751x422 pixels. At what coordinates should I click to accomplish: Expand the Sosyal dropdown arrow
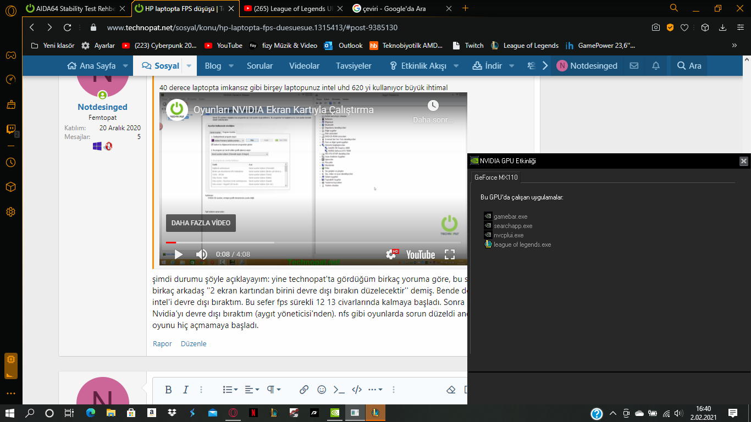click(189, 65)
